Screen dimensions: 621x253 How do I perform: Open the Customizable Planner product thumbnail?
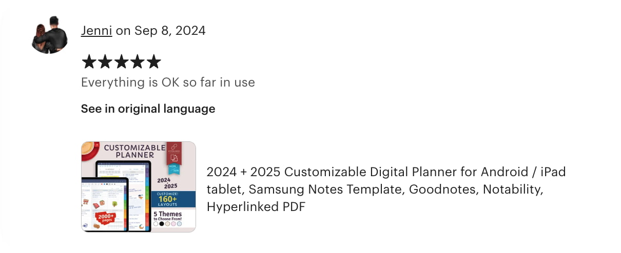[x=139, y=187]
